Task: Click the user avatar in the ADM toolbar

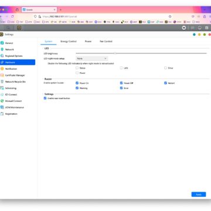Action: [x=184, y=28]
